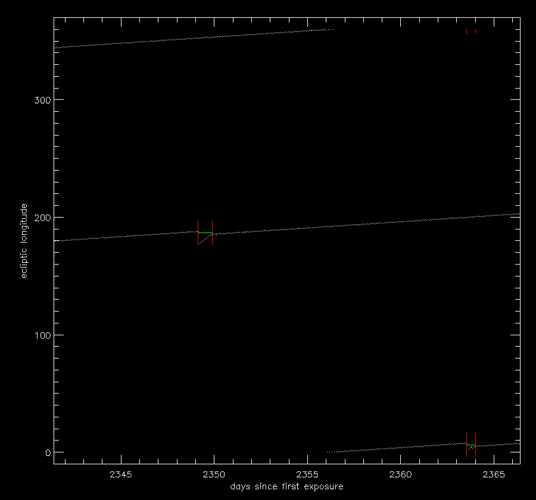
Task: Click the left red marker near day 2349
Action: pos(198,233)
